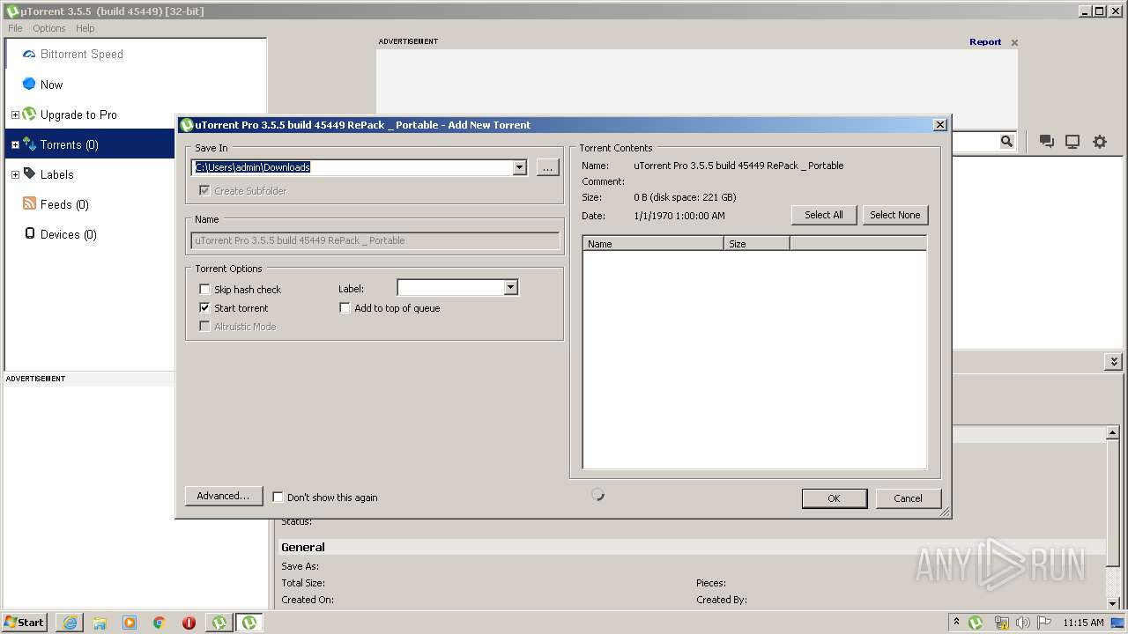Open preferences gear icon in toolbar

click(x=1100, y=142)
